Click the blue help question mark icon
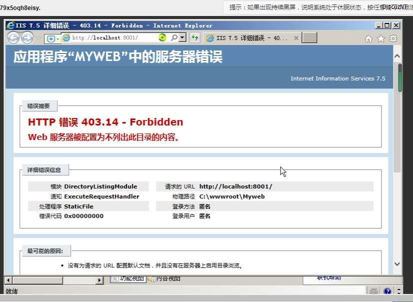This screenshot has height=302, width=413. 387,291
